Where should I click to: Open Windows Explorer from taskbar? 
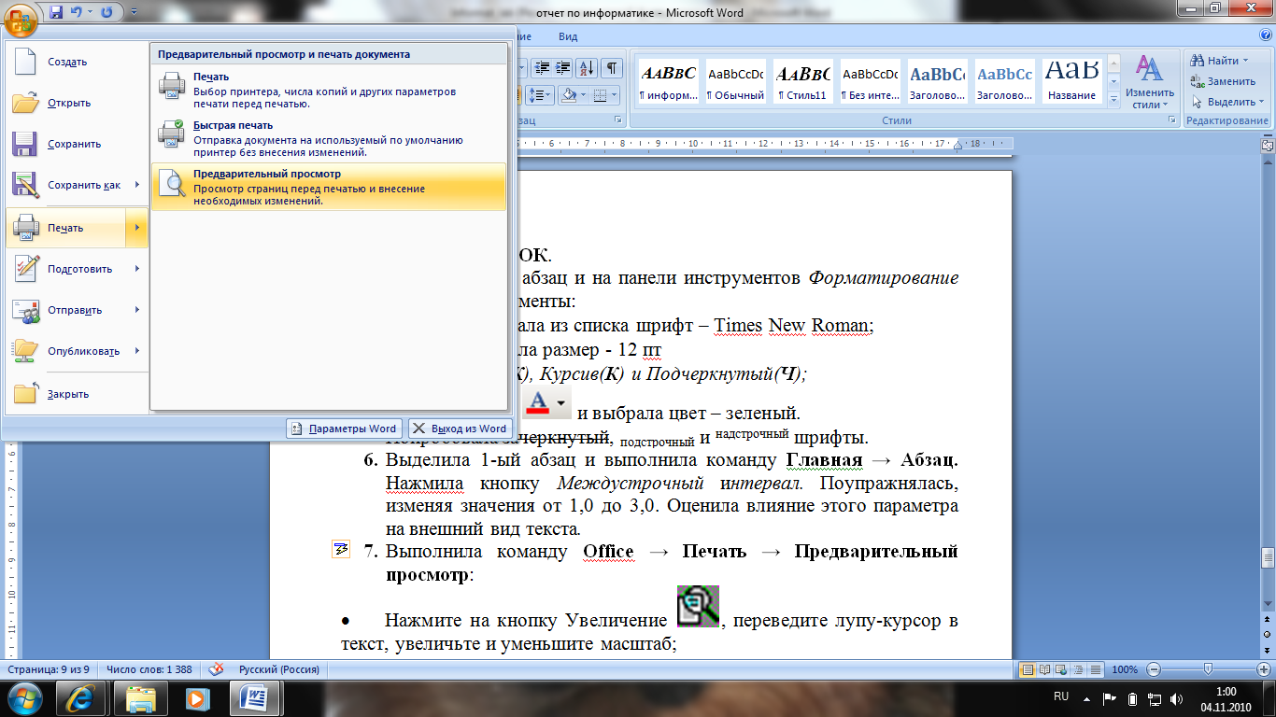140,697
